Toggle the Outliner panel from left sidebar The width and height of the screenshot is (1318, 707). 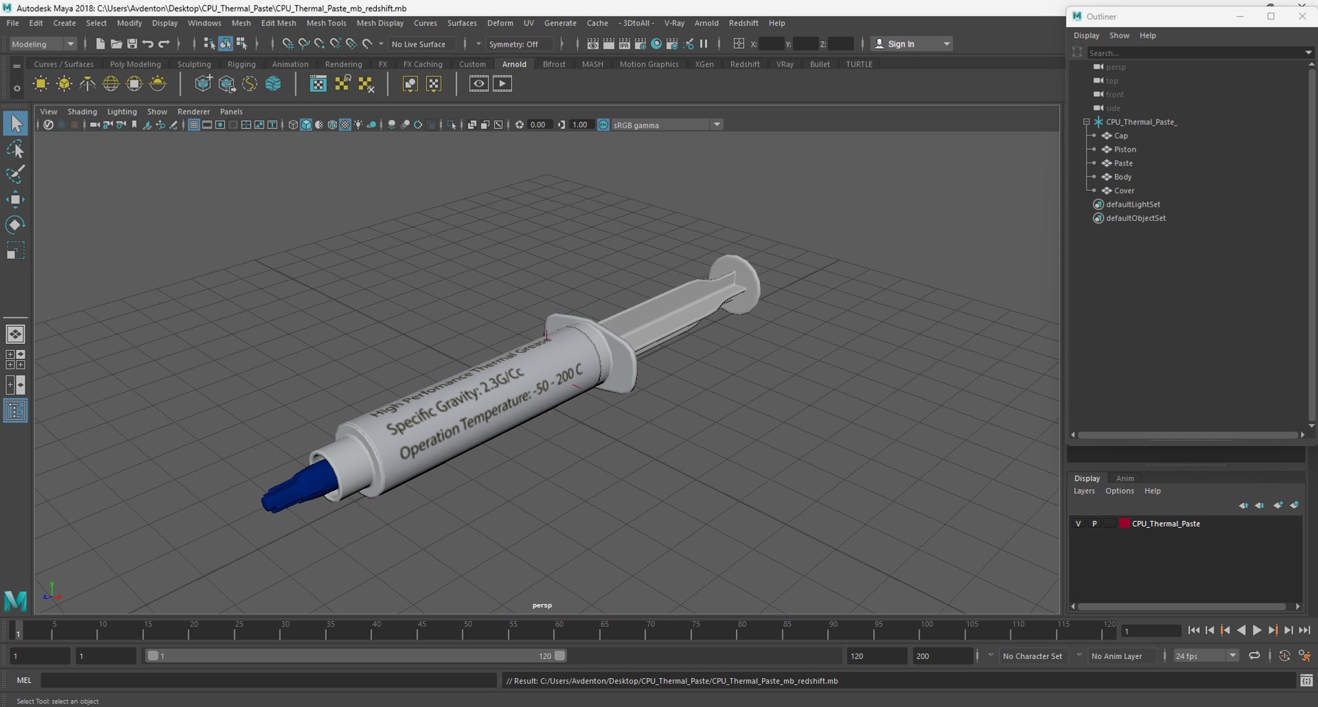pos(15,410)
